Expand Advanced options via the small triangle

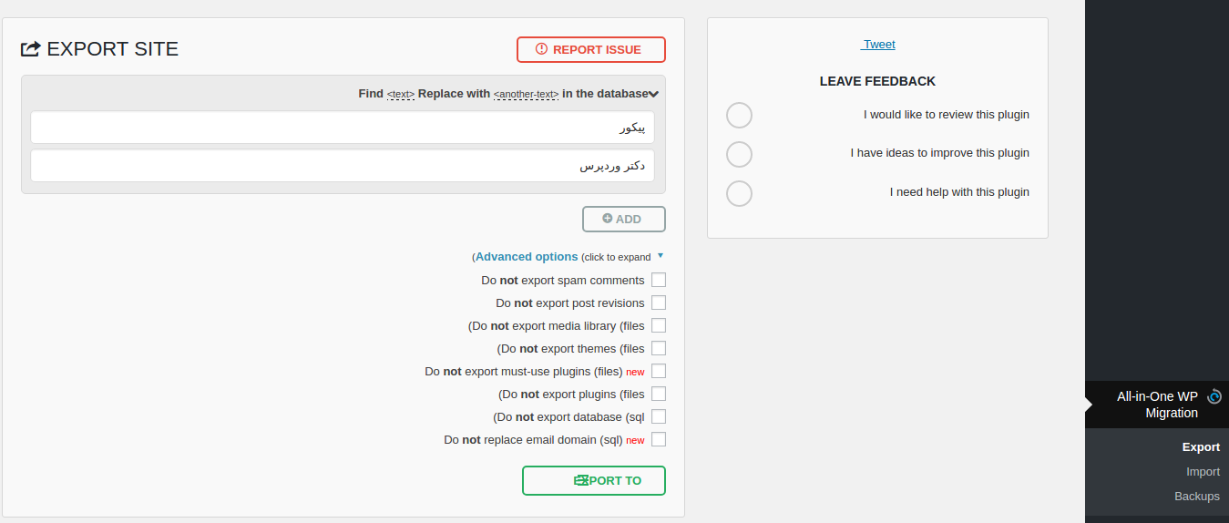coord(661,256)
